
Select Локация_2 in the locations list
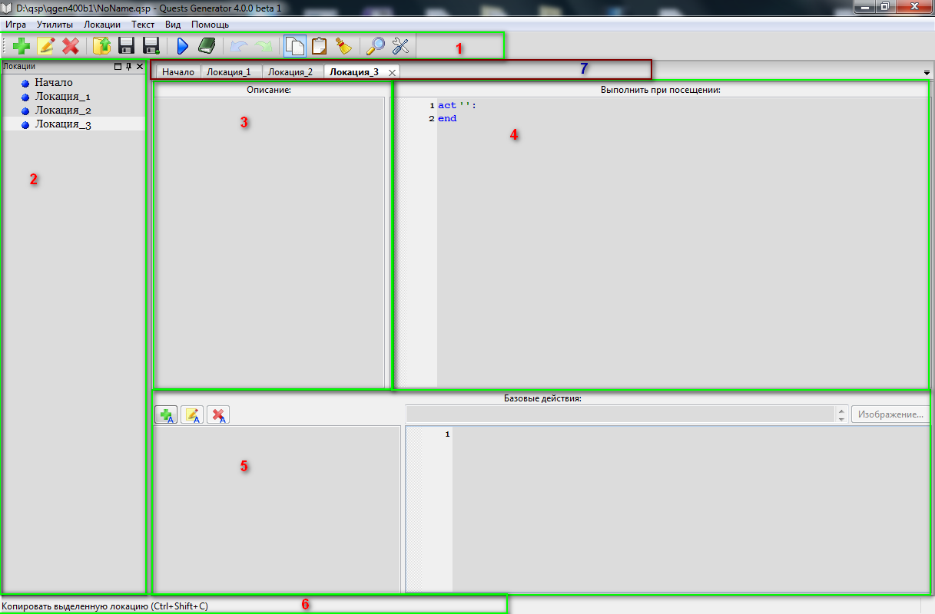click(63, 110)
